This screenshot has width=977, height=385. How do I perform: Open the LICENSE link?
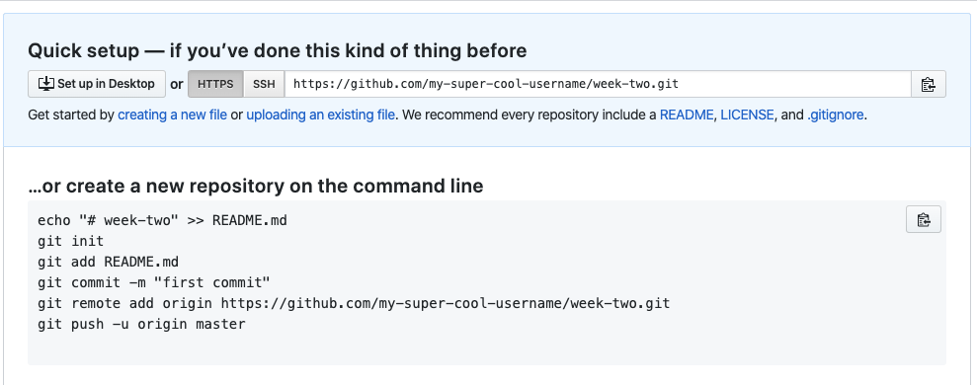pos(747,115)
